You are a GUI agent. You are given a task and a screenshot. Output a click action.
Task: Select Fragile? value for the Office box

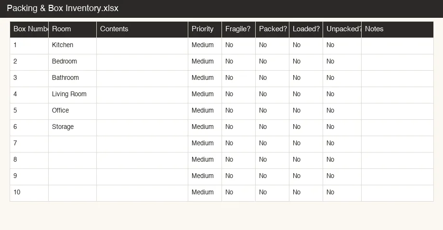tap(238, 111)
